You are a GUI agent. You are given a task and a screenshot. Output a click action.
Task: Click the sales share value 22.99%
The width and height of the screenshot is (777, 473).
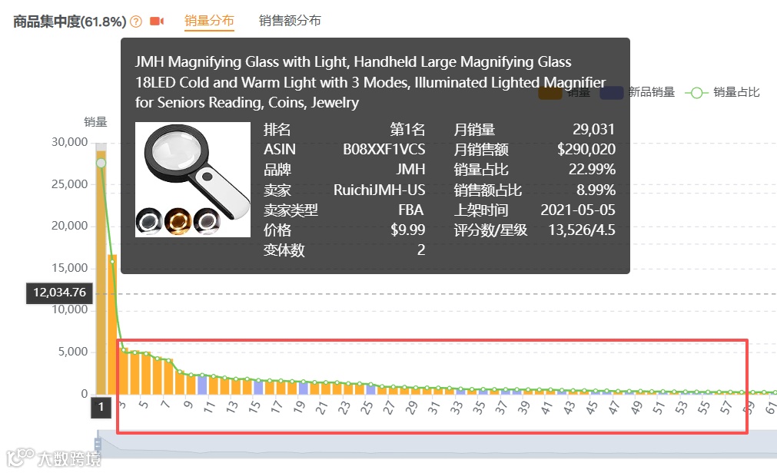click(593, 170)
